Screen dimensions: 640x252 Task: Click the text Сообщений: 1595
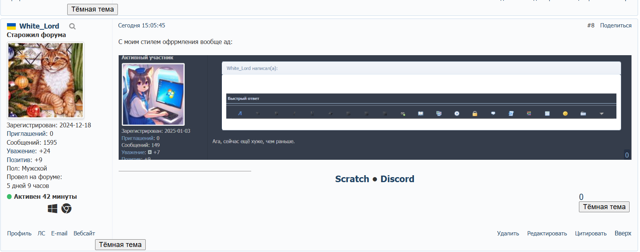coord(32,142)
